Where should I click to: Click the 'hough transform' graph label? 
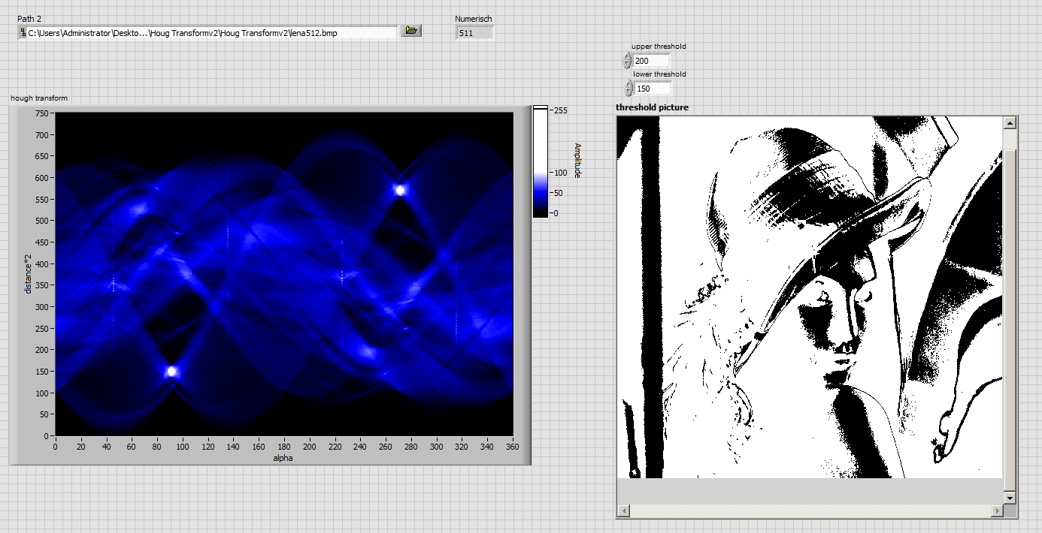pyautogui.click(x=39, y=98)
